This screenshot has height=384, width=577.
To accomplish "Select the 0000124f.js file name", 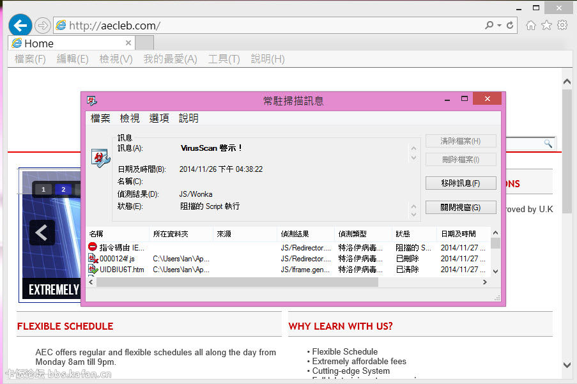I will (117, 259).
